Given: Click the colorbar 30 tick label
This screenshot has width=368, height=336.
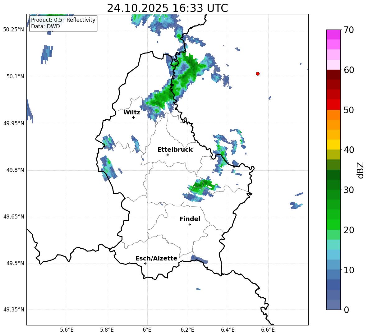Looking at the screenshot, I should (349, 190).
